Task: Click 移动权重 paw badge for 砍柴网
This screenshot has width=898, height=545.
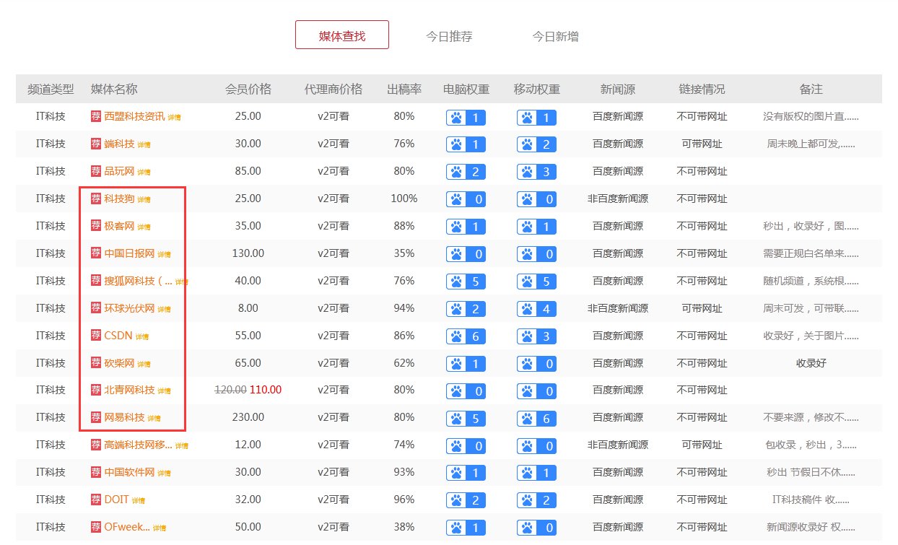Action: point(536,364)
